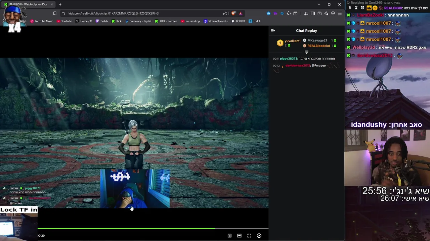Open YouTube Music bookmark
The width and height of the screenshot is (430, 241).
coord(42,21)
